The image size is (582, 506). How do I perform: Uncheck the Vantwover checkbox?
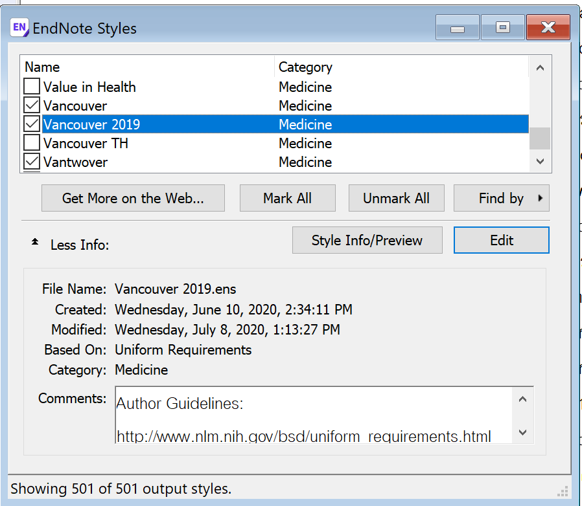click(32, 162)
